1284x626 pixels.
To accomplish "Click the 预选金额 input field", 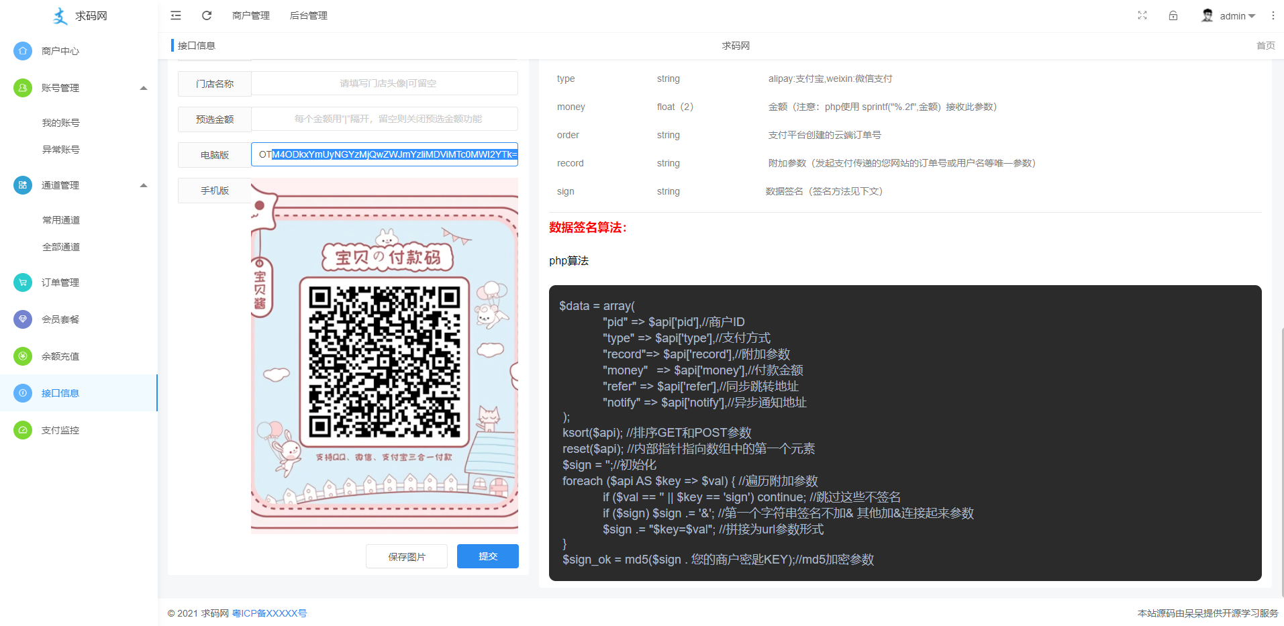I will 385,119.
